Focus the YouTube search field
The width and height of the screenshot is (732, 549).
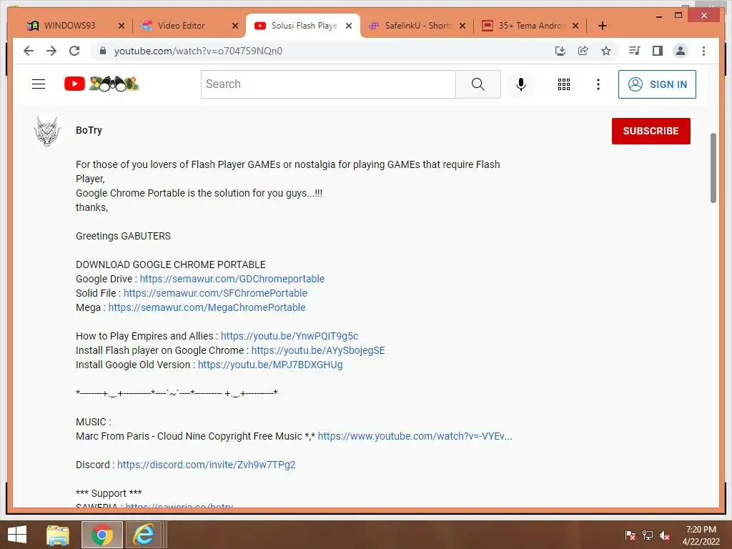(328, 84)
